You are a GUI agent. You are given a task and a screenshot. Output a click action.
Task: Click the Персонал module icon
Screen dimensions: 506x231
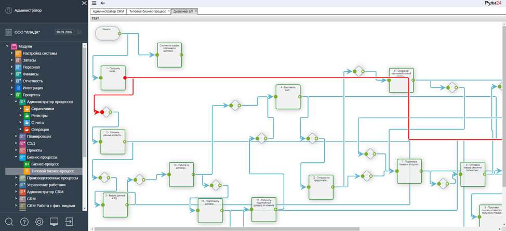coord(18,67)
